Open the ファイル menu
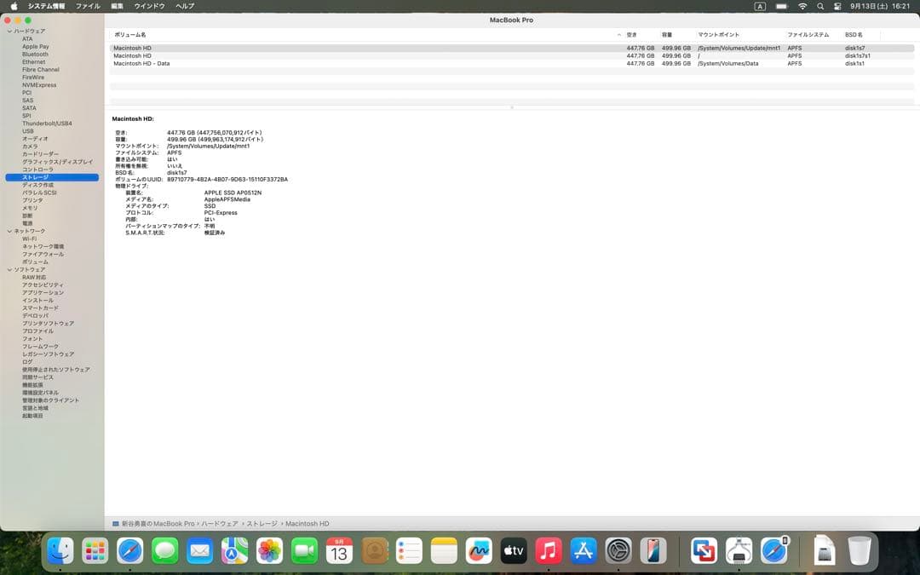This screenshot has width=920, height=575. coord(88,6)
